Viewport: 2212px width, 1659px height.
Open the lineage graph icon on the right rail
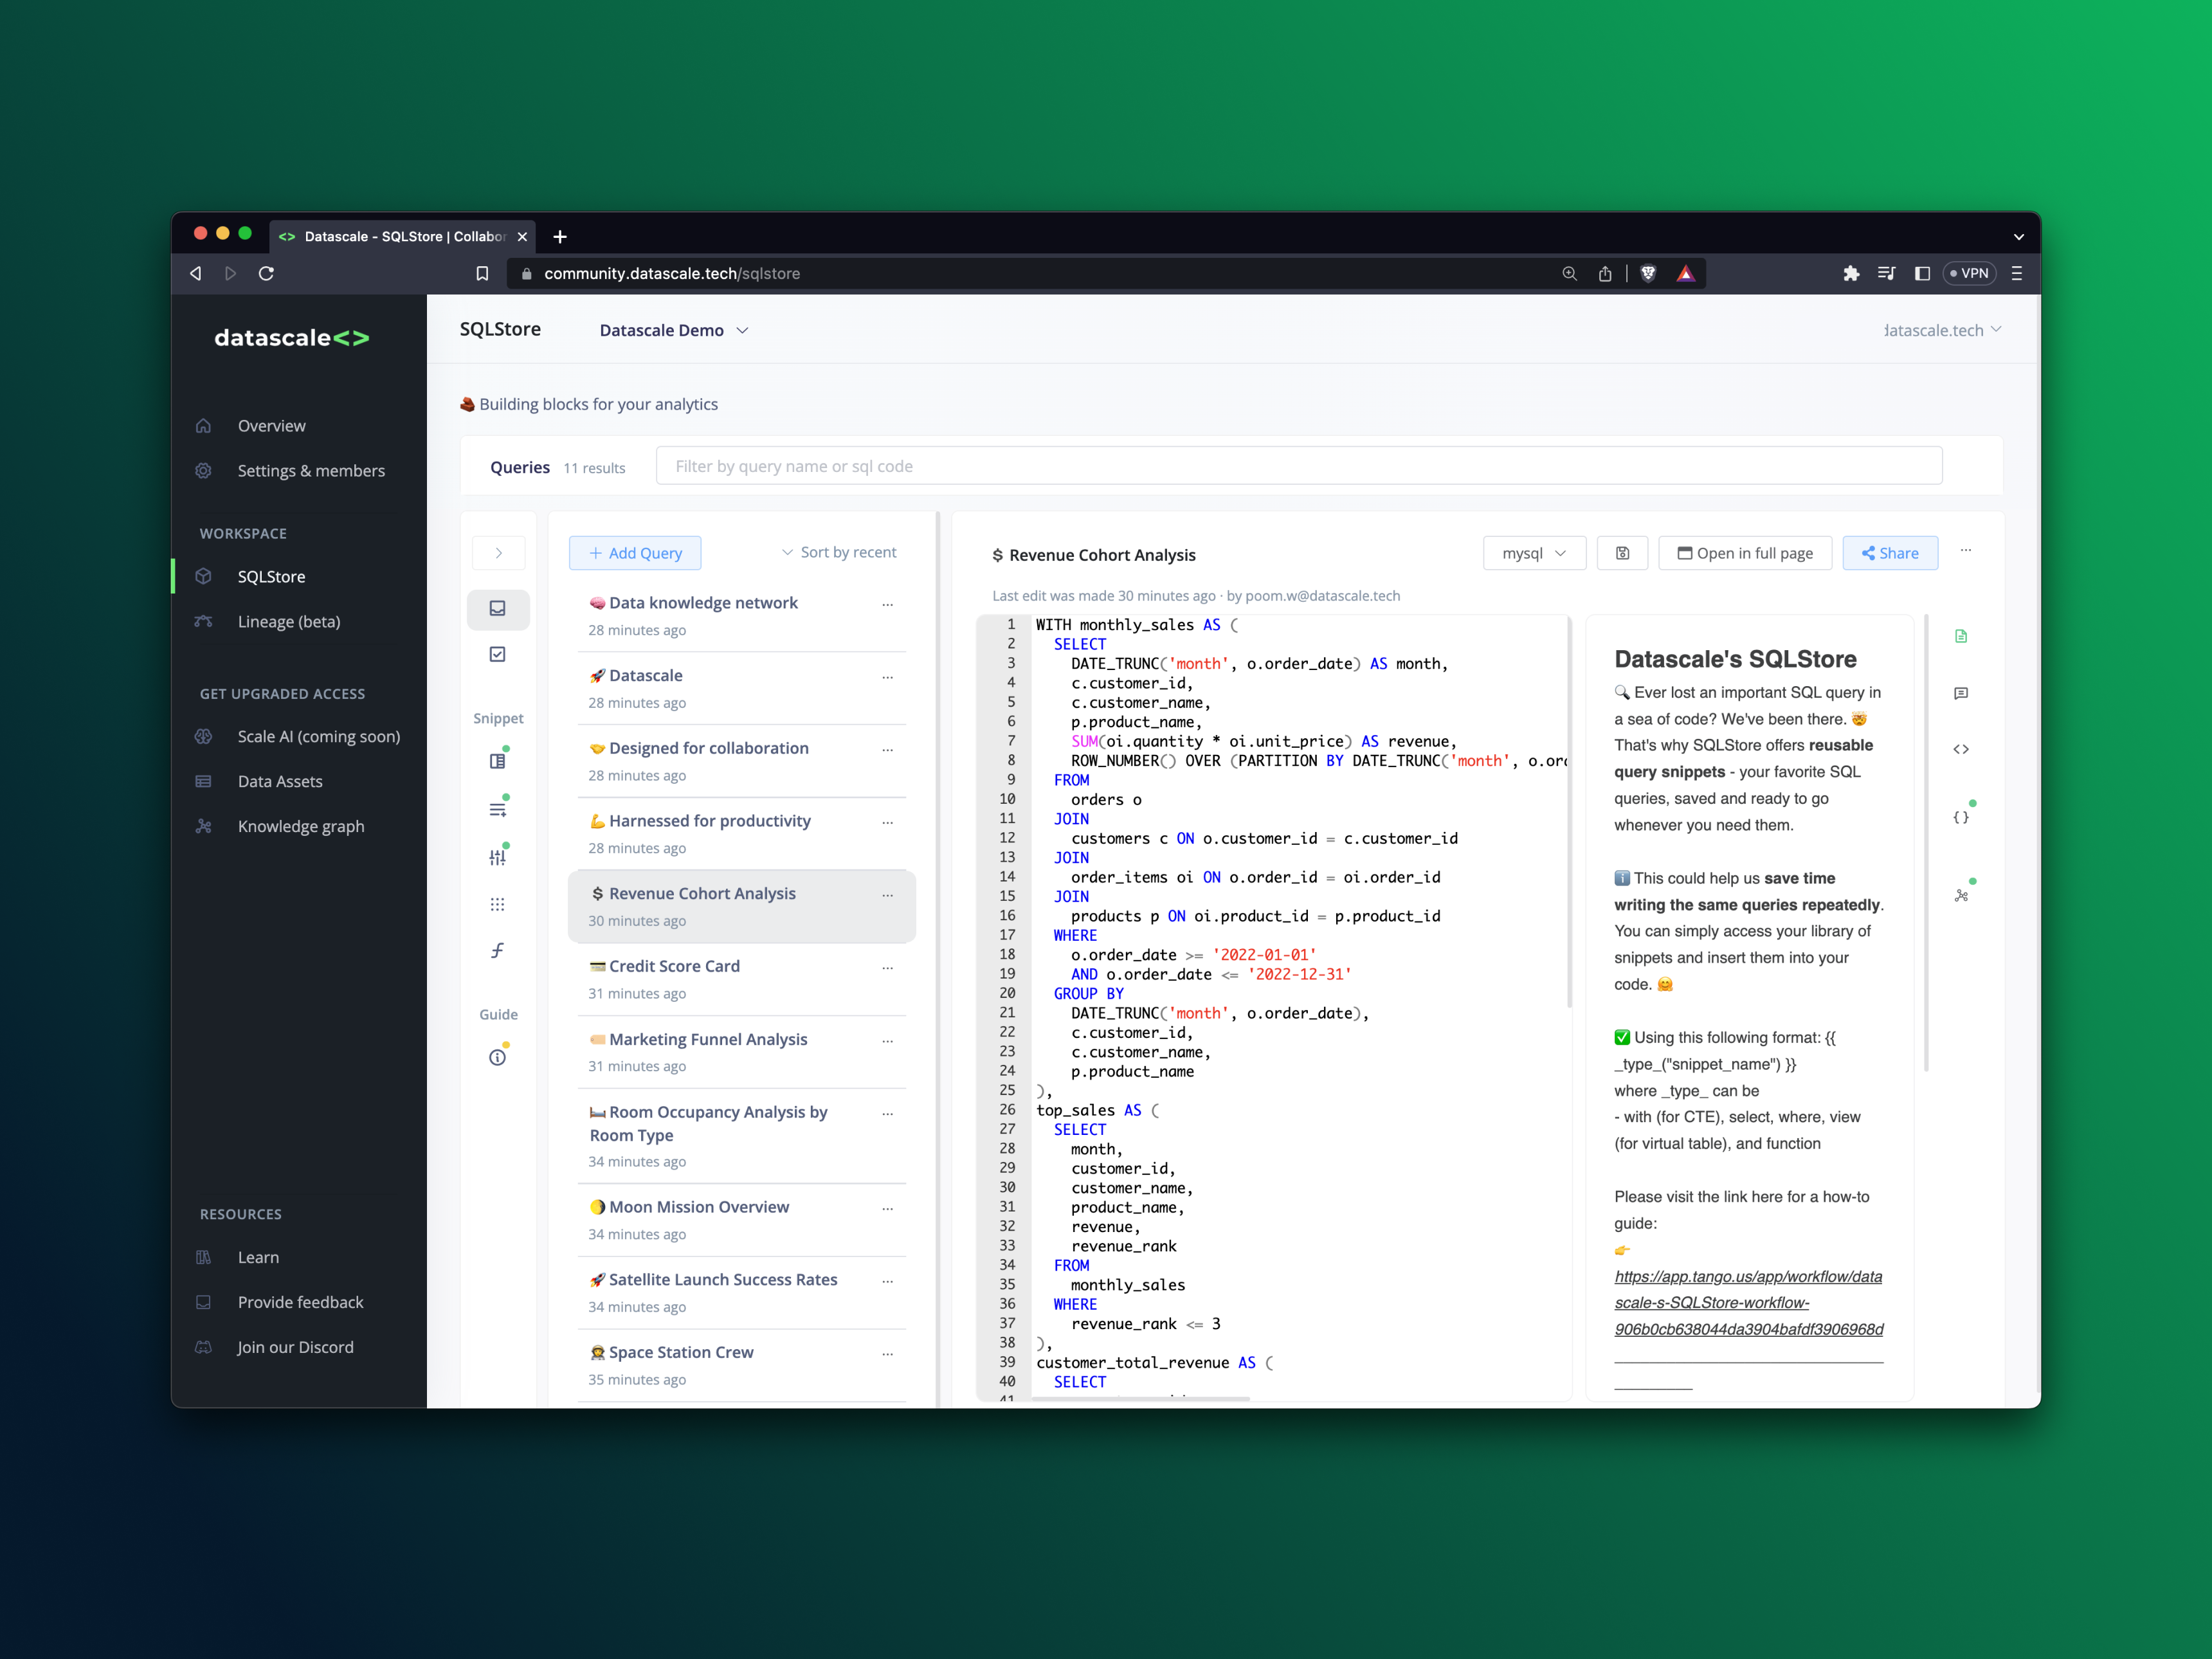click(1961, 895)
